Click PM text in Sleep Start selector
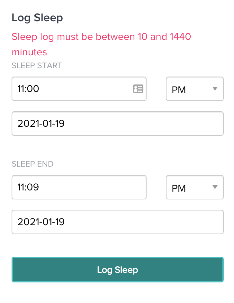Image resolution: width=234 pixels, height=303 pixels. 179,90
